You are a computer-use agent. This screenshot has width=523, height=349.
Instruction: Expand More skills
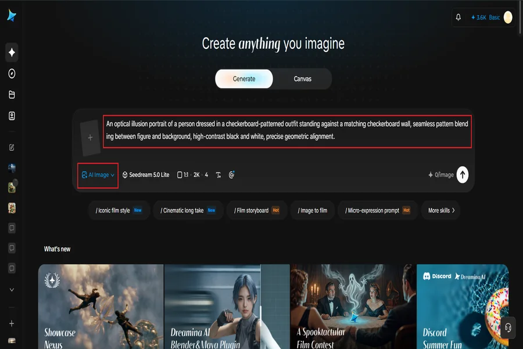(441, 211)
